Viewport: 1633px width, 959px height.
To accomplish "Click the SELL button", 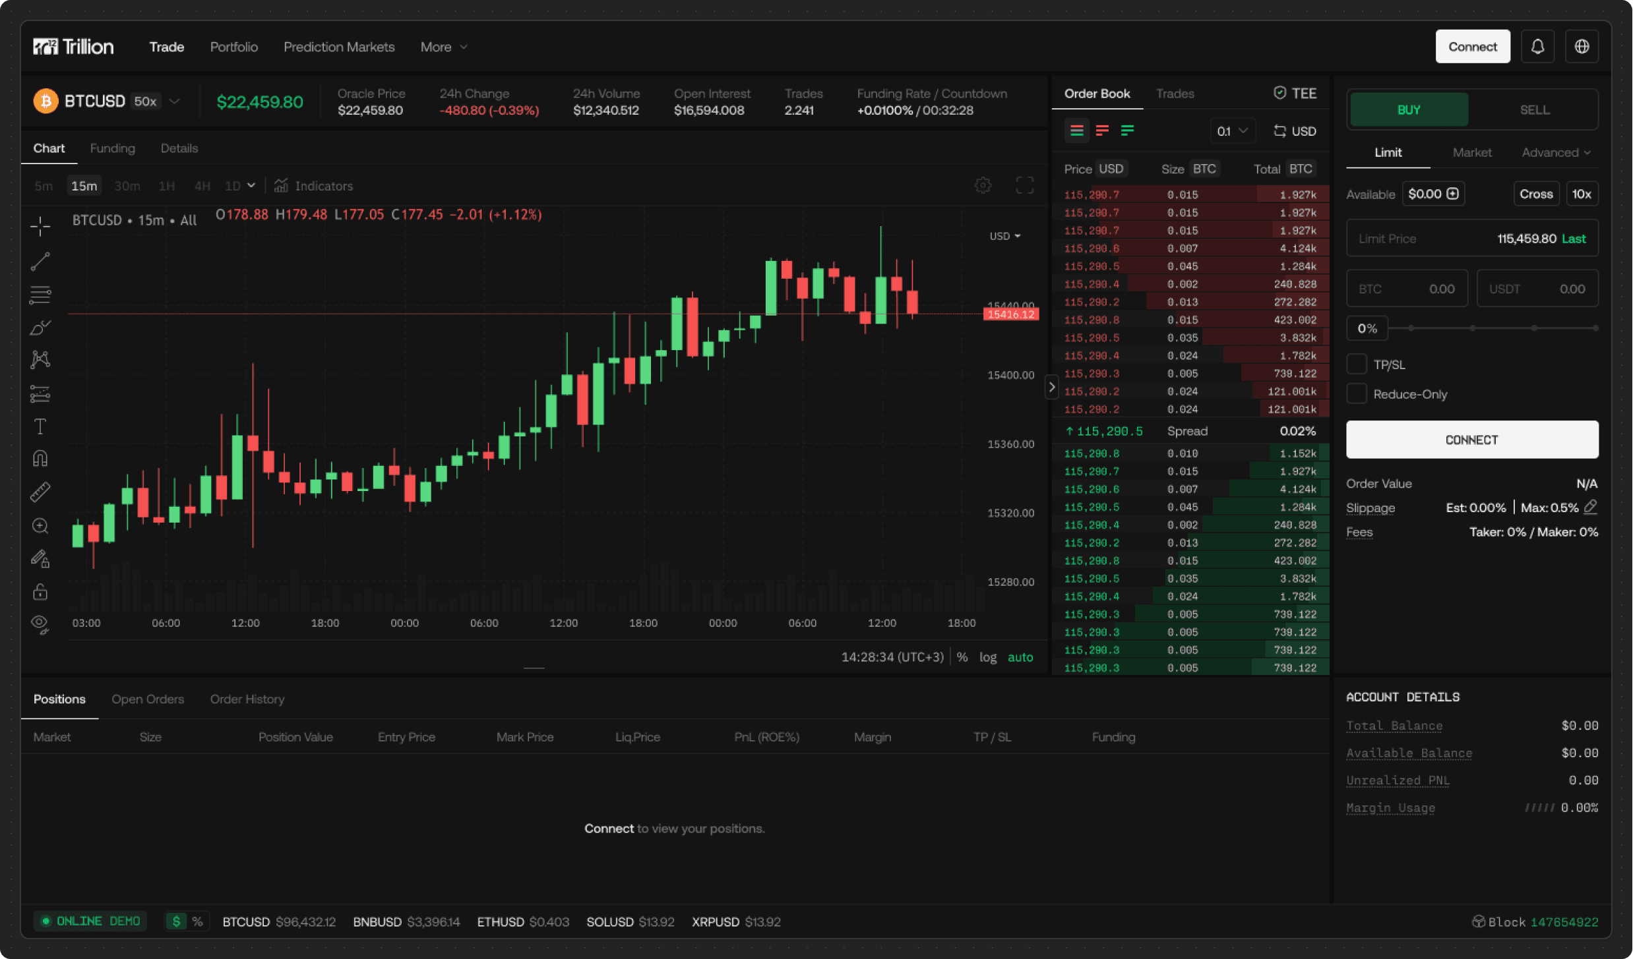I will pos(1534,110).
